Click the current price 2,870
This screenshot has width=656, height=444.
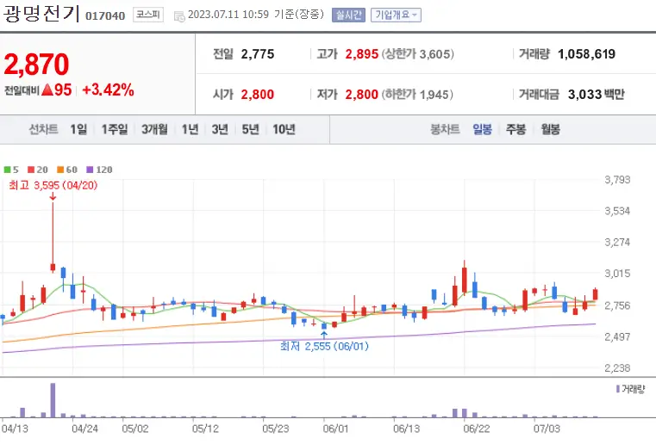(x=36, y=65)
